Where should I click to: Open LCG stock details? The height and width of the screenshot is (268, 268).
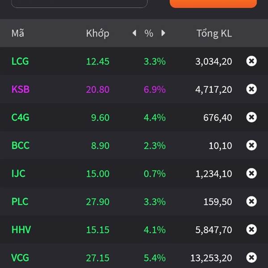pyautogui.click(x=20, y=61)
